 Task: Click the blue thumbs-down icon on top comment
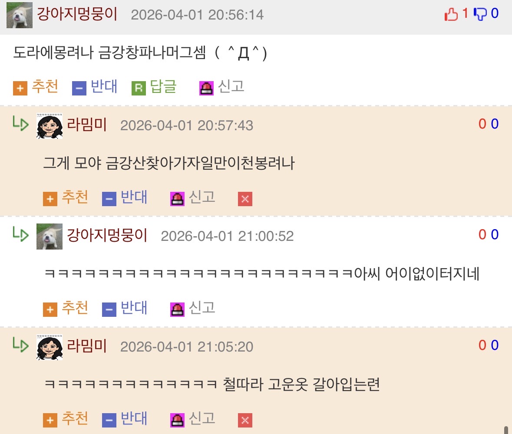[480, 14]
